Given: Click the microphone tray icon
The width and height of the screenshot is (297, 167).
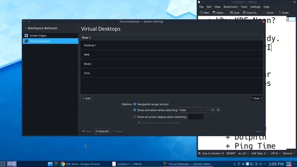Looking at the screenshot, I should pos(234,164).
